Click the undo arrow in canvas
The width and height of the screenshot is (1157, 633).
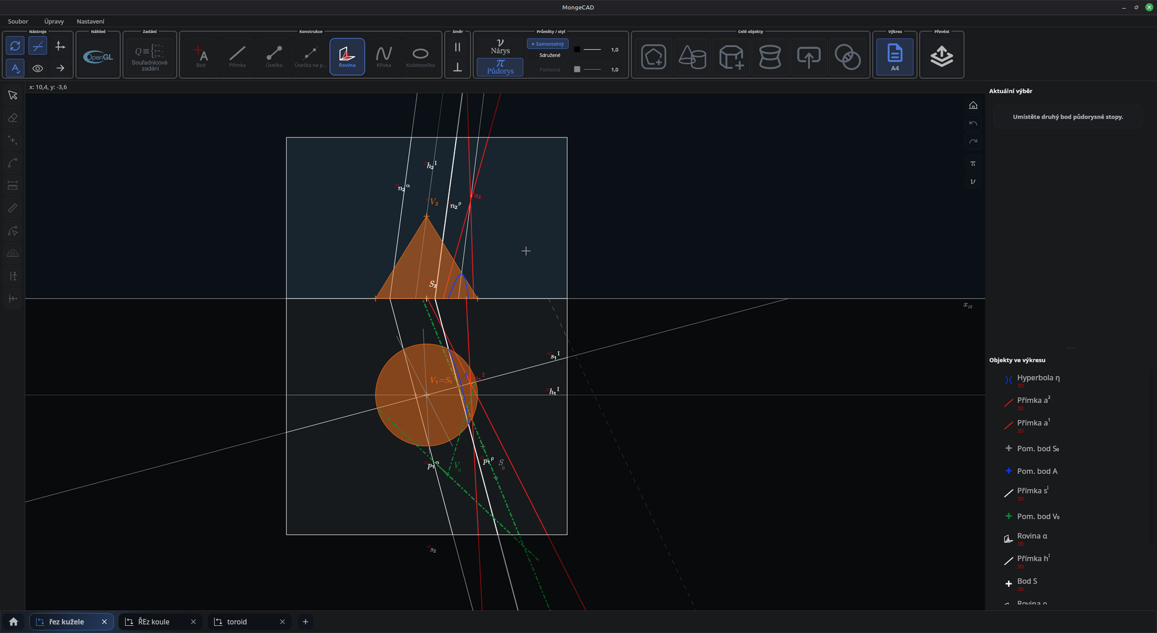click(x=973, y=123)
